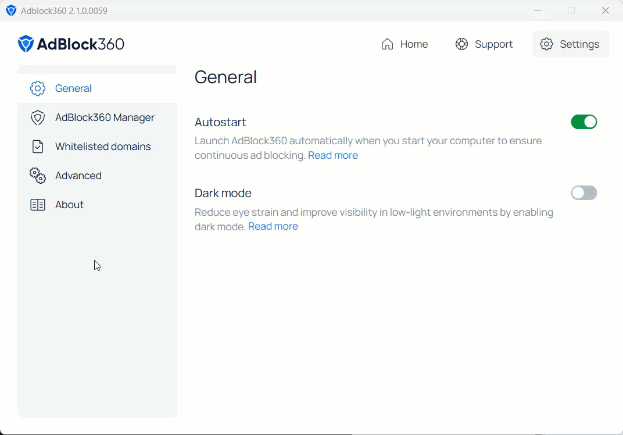
Task: Click the title bar Adblock360 app icon
Action: pyautogui.click(x=10, y=10)
